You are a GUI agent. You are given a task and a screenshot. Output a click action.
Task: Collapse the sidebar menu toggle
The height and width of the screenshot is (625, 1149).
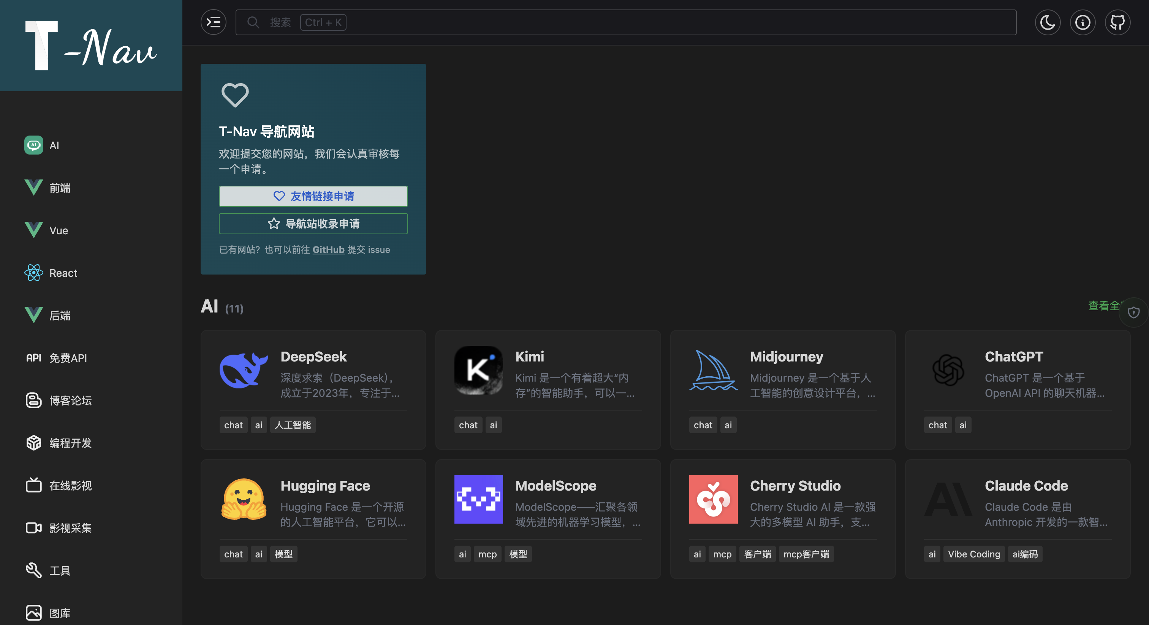click(214, 22)
